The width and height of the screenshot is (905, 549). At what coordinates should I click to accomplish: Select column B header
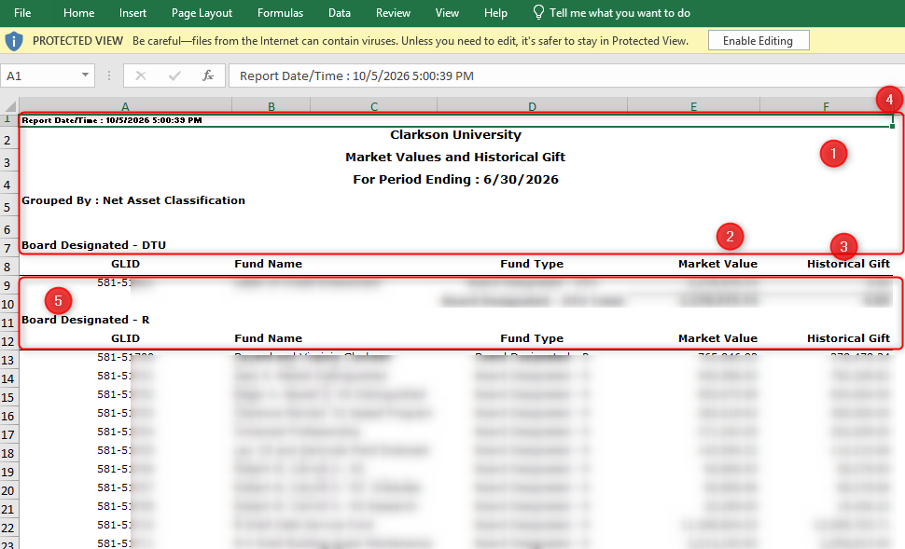271,106
